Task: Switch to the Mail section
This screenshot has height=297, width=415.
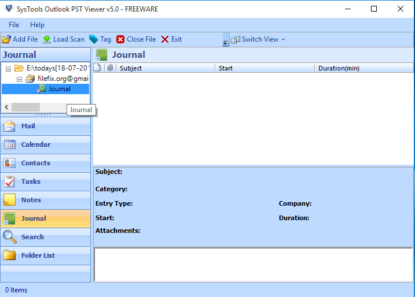Action: coord(46,126)
